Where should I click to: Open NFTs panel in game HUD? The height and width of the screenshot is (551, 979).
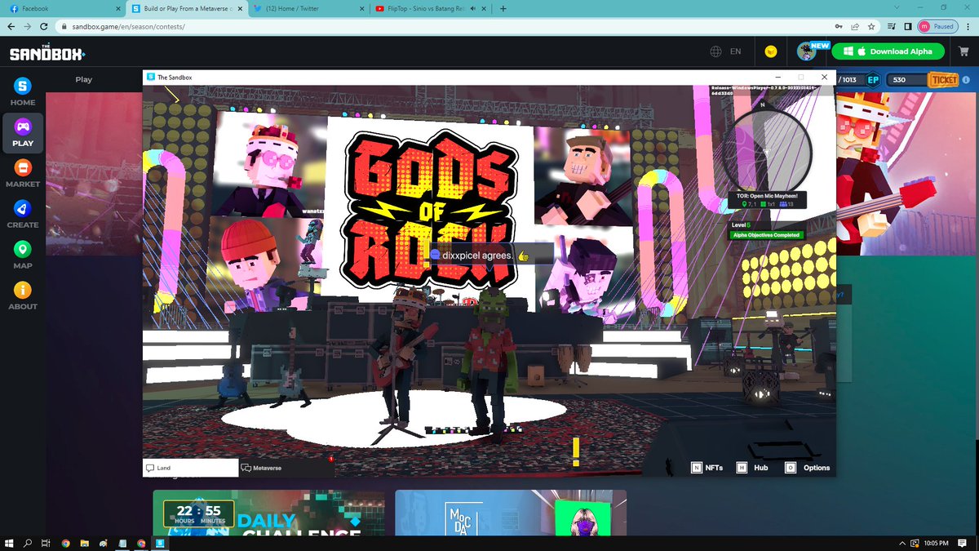click(707, 468)
